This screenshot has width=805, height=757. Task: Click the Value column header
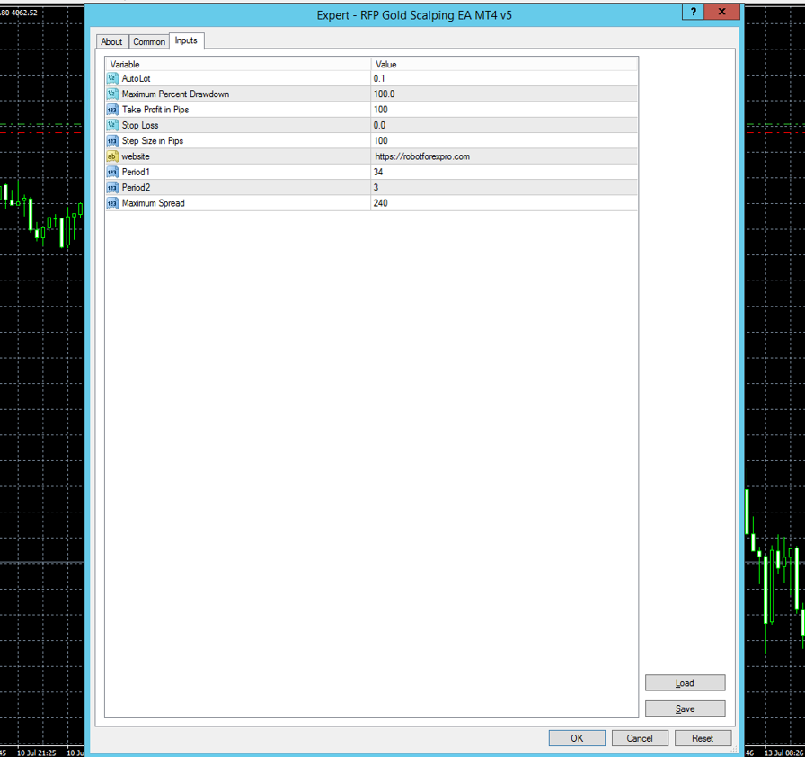(x=504, y=64)
